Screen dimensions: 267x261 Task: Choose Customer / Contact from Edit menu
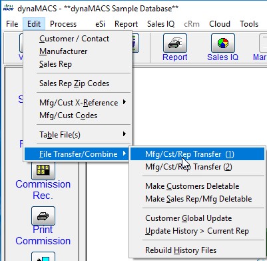[78, 39]
